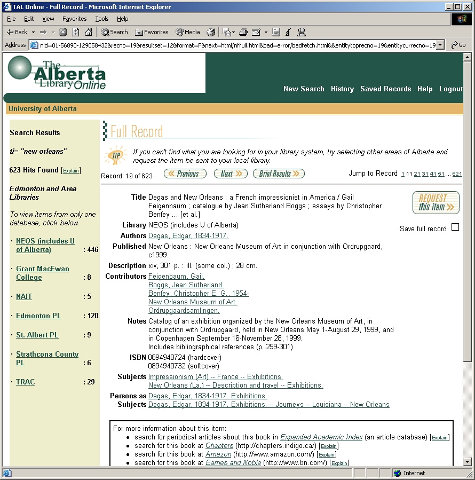The width and height of the screenshot is (475, 480).
Task: Filter results by NEOS (includes U of Alberta)
Action: tap(45, 245)
